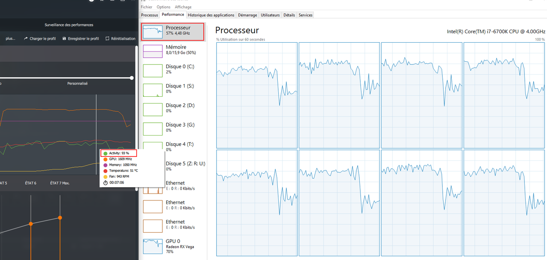
Task: Open the Services tab
Action: [306, 15]
